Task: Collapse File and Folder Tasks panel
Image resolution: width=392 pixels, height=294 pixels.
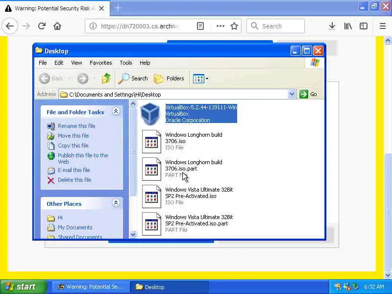Action: [116, 111]
